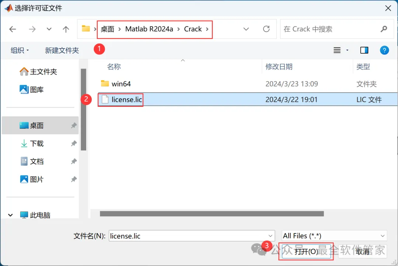This screenshot has width=398, height=266.
Task: Click date 2024/3/23 13:09
Action: click(291, 84)
